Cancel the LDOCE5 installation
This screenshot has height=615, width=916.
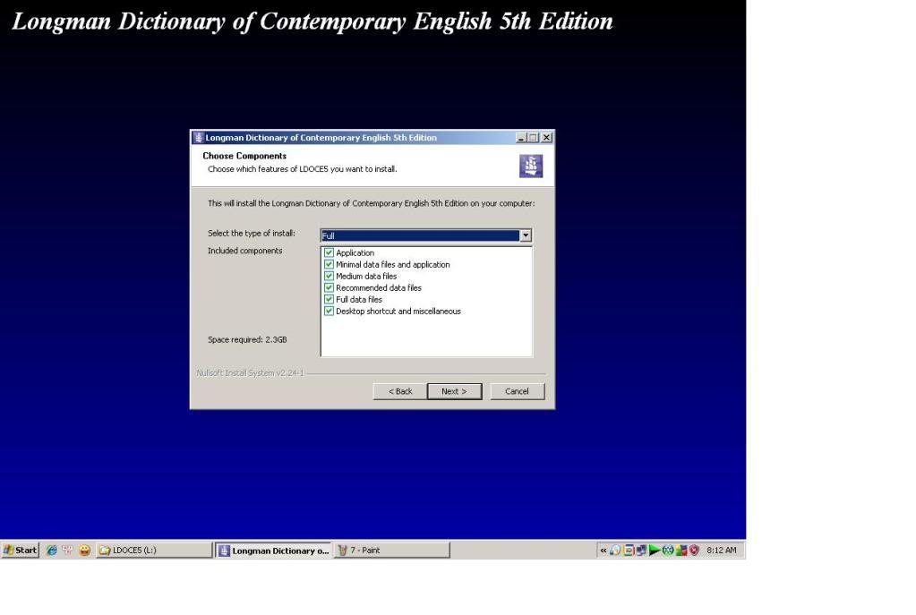click(x=517, y=391)
